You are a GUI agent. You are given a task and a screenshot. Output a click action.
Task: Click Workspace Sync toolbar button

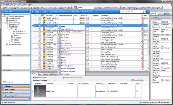(112, 8)
